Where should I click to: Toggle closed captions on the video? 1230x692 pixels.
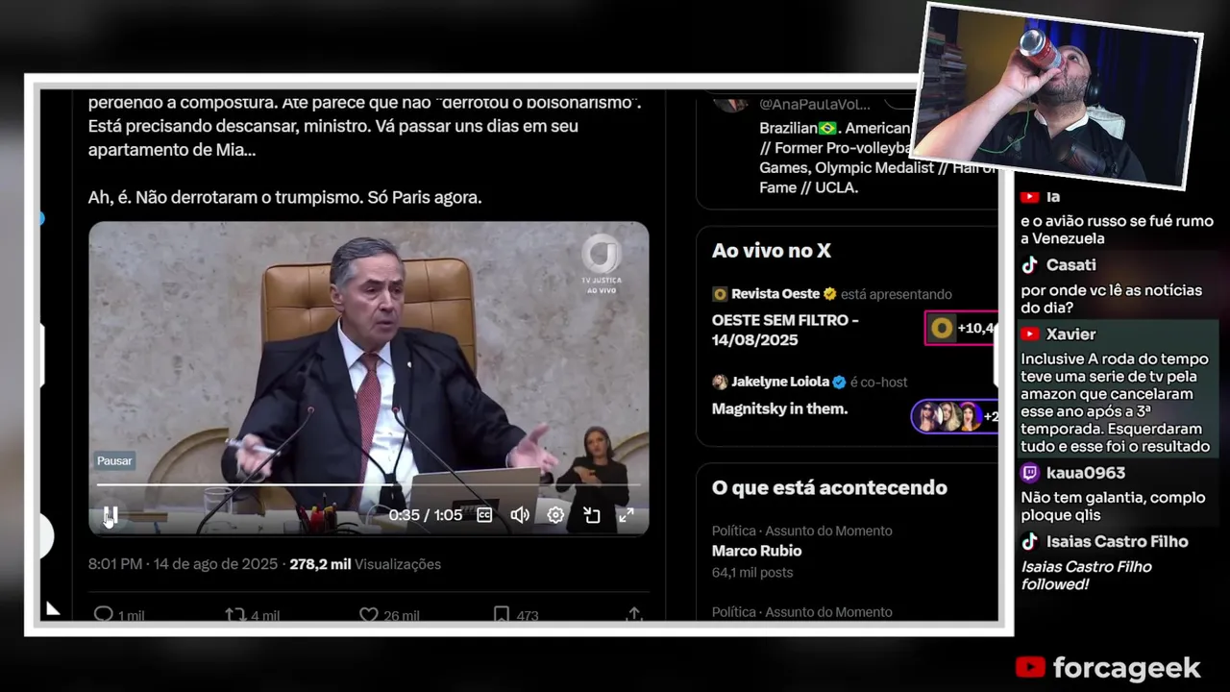pos(484,515)
